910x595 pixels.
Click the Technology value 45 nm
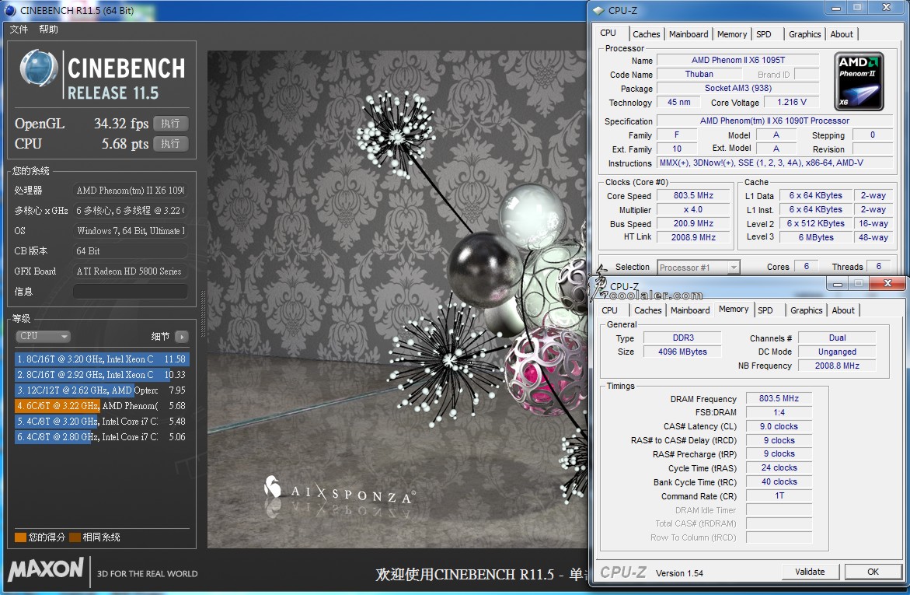[x=678, y=102]
